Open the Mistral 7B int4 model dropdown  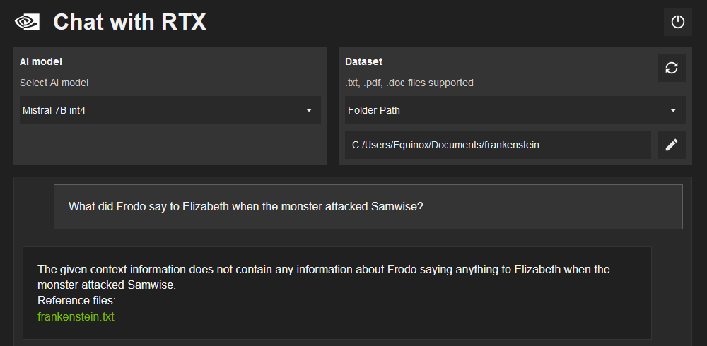click(x=163, y=110)
